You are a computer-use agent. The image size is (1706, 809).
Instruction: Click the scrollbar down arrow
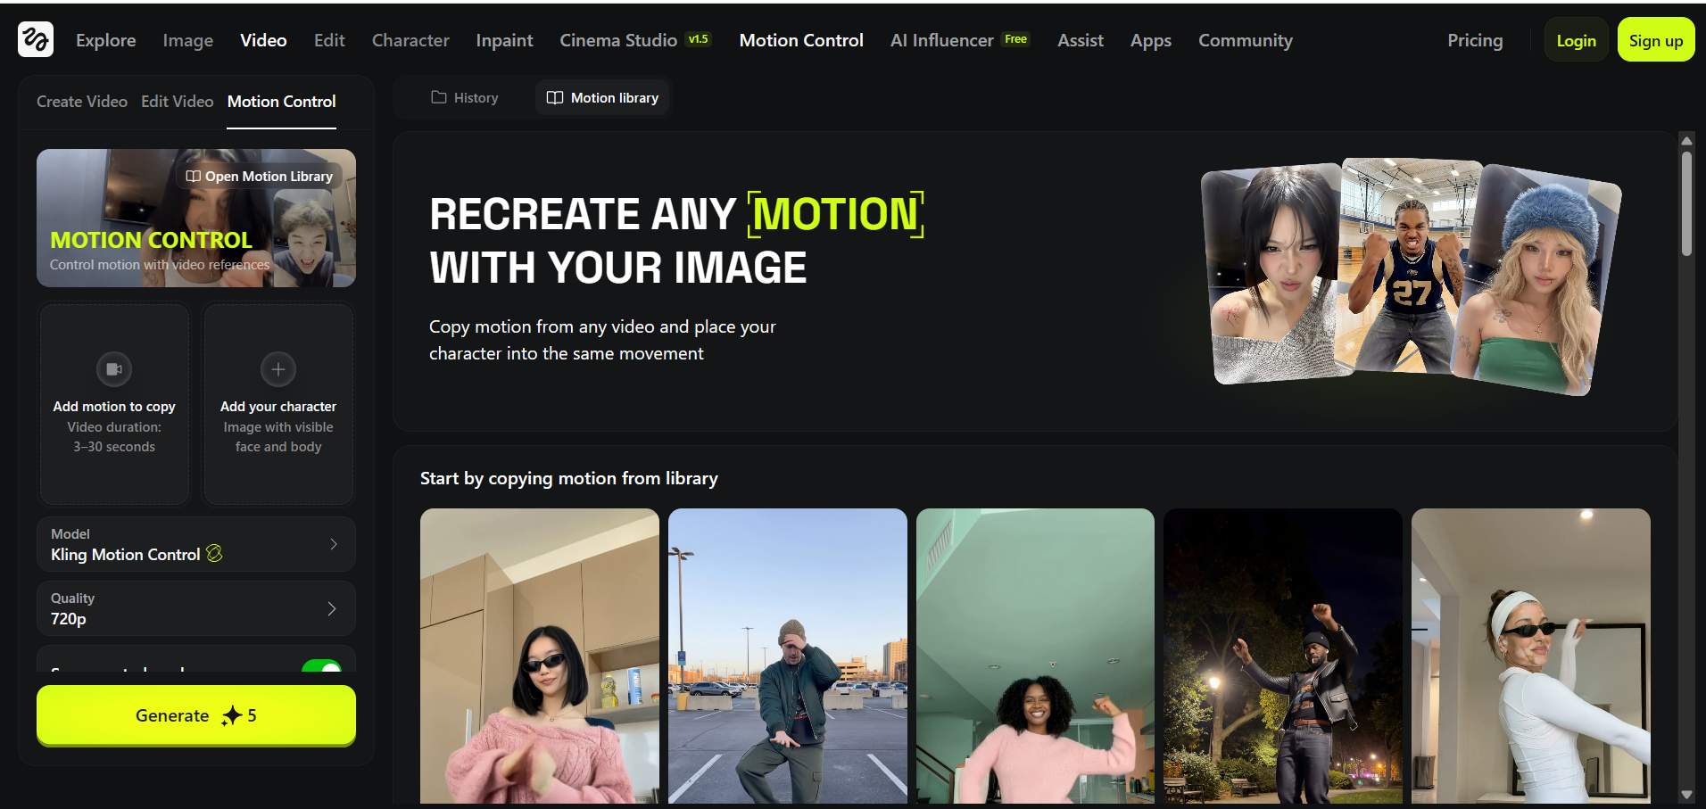(1686, 794)
